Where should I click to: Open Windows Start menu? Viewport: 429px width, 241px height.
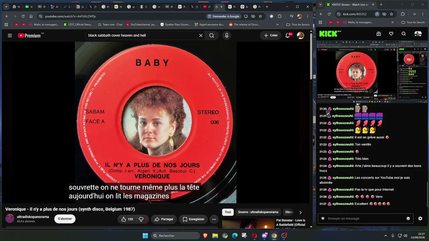coord(145,236)
